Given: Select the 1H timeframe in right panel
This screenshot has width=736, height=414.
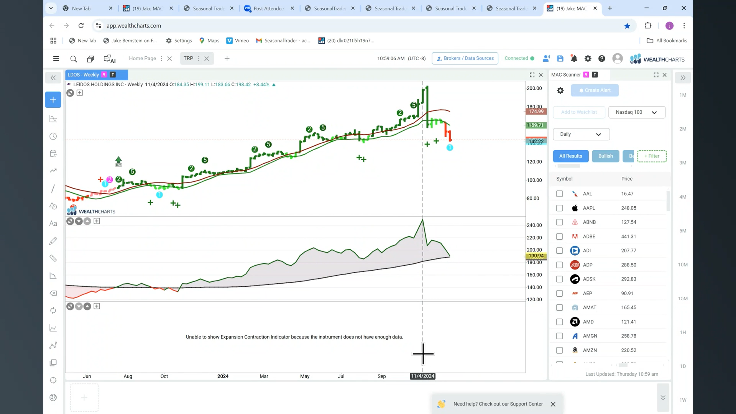Looking at the screenshot, I should point(683,332).
